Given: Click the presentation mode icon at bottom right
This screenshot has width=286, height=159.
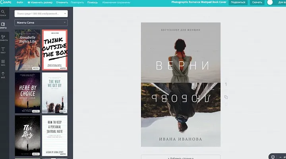Looking at the screenshot, I should [x=272, y=156].
